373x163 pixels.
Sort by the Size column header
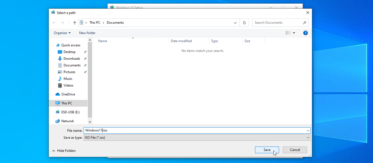click(247, 41)
